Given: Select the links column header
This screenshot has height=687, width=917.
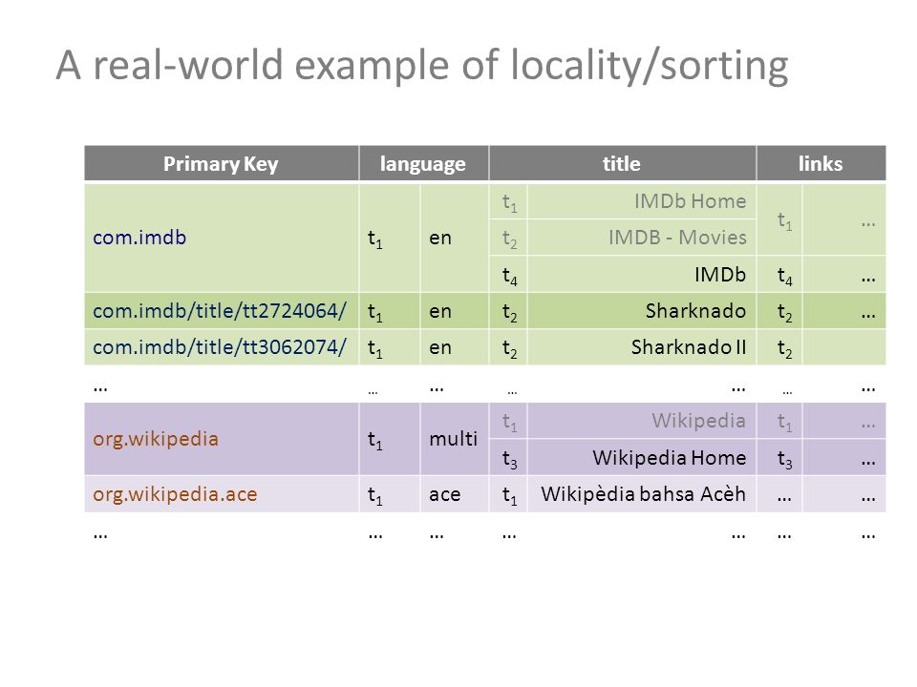Looking at the screenshot, I should tap(821, 163).
